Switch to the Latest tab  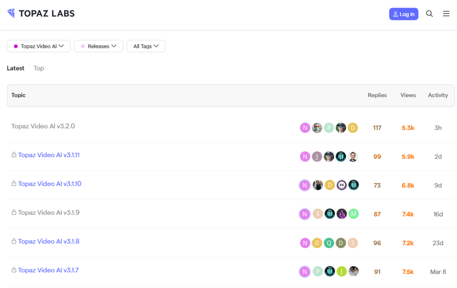point(16,68)
